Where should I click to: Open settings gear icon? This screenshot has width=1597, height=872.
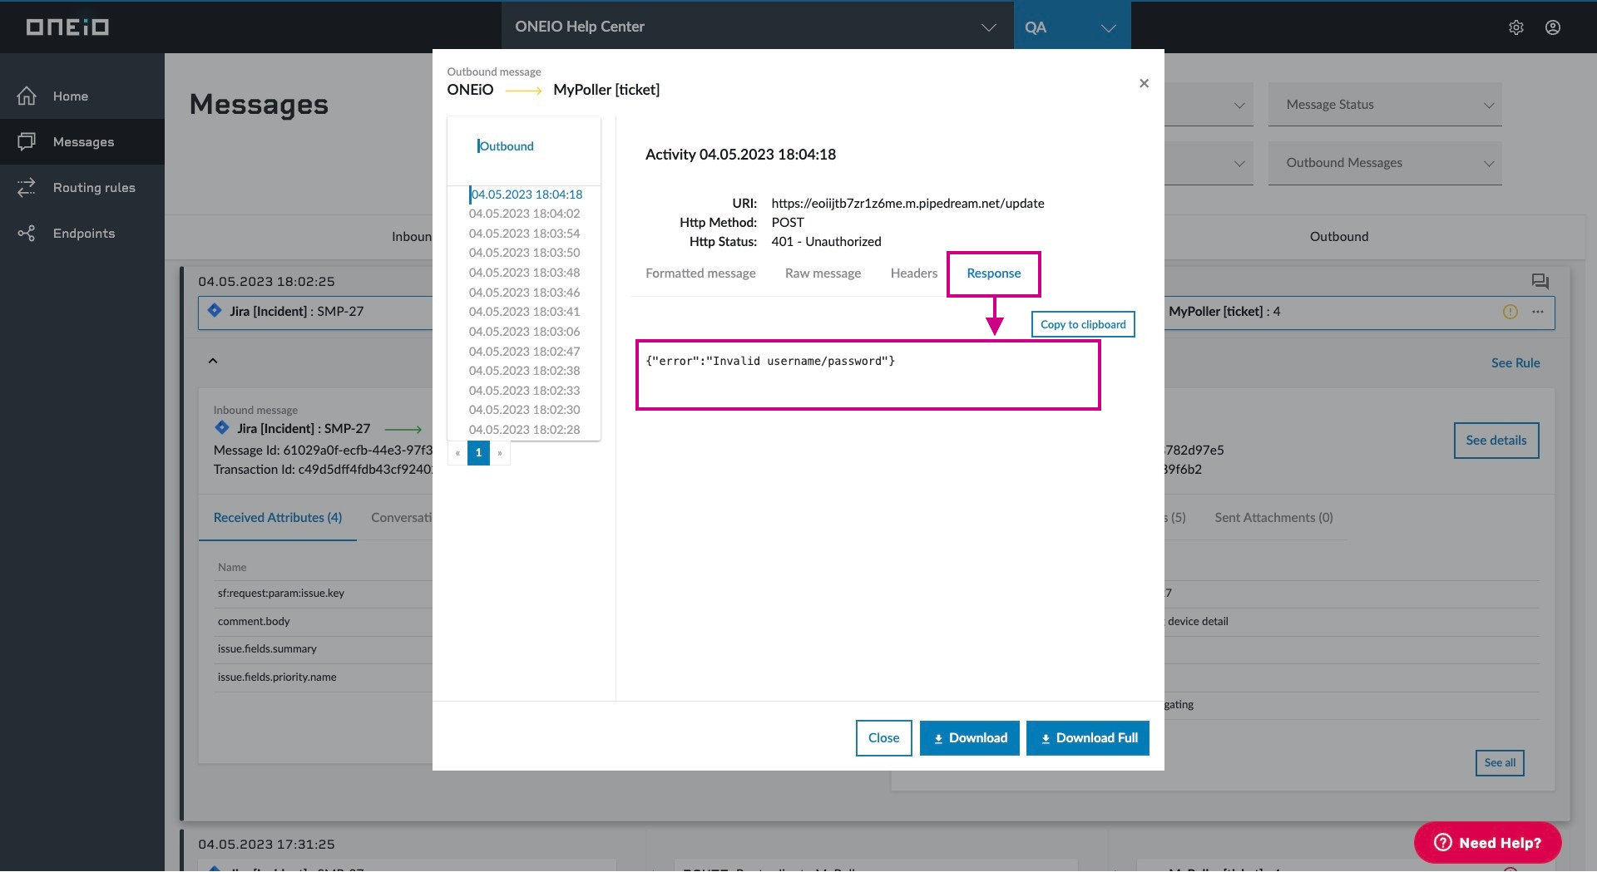(1516, 27)
